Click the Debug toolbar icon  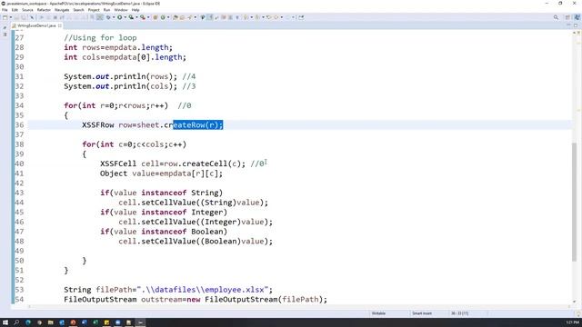point(108,17)
